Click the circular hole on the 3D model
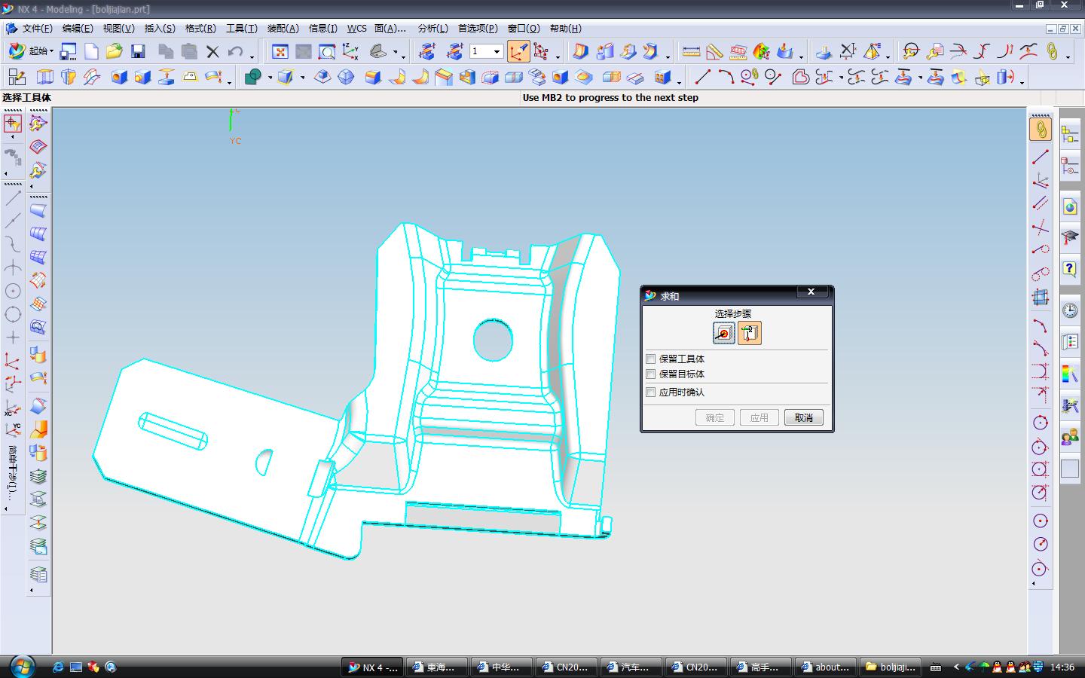The image size is (1085, 678). pos(493,339)
